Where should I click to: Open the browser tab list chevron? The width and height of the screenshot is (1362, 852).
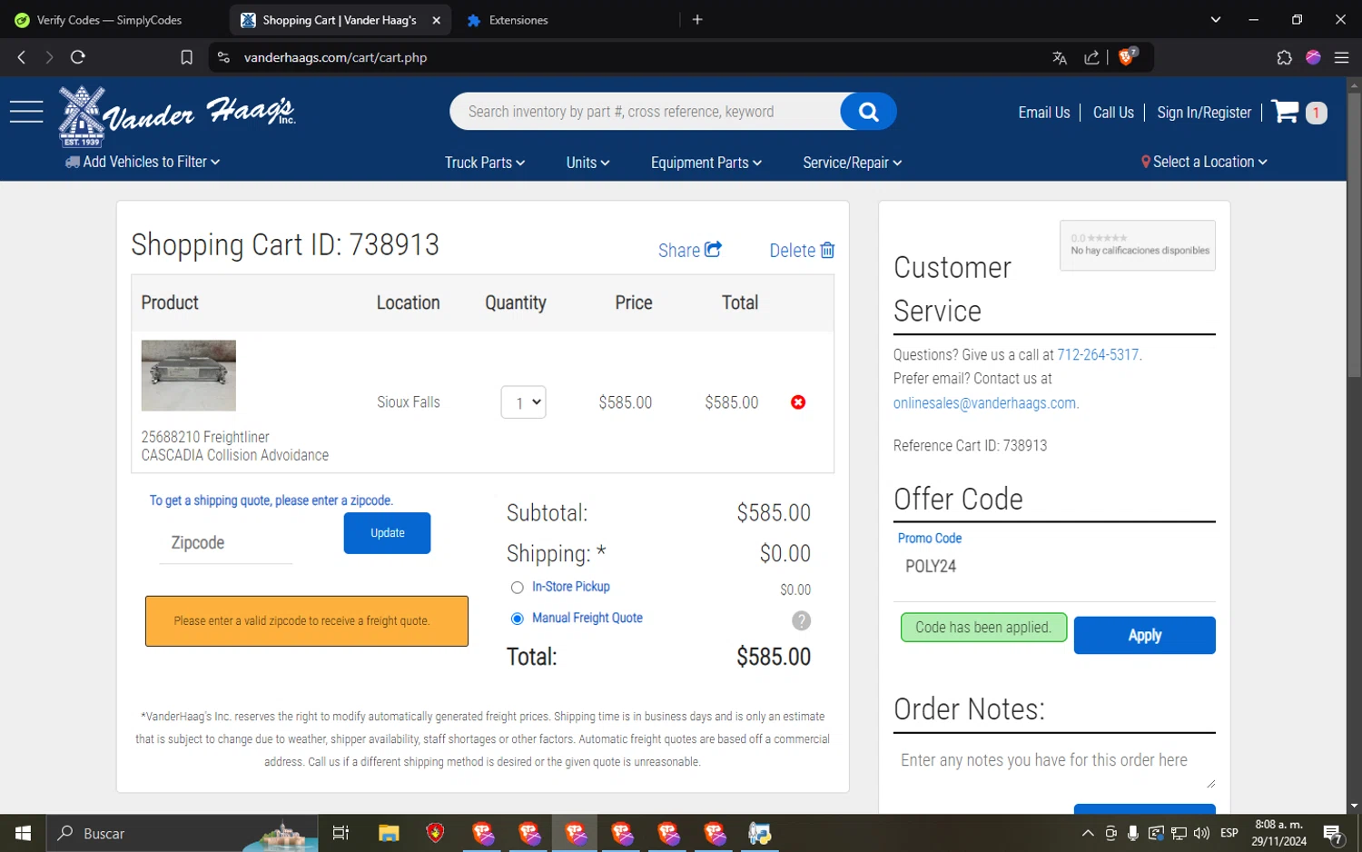pyautogui.click(x=1215, y=19)
